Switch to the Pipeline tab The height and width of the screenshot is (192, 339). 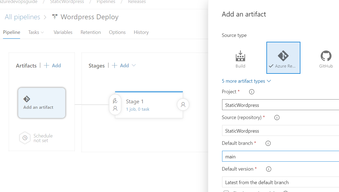pyautogui.click(x=12, y=32)
